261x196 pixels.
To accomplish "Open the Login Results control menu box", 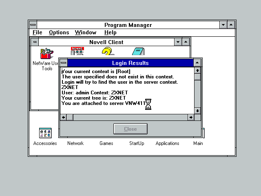I will 64,63.
